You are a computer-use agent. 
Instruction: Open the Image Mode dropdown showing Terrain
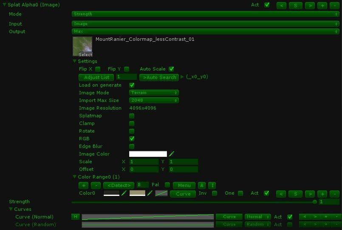tap(154, 93)
